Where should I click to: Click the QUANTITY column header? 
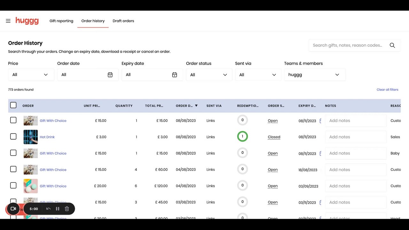point(124,106)
